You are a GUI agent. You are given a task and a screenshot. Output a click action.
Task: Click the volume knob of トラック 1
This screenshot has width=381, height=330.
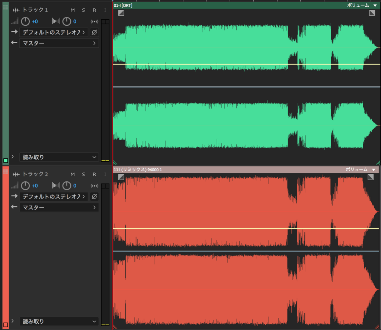click(x=25, y=21)
